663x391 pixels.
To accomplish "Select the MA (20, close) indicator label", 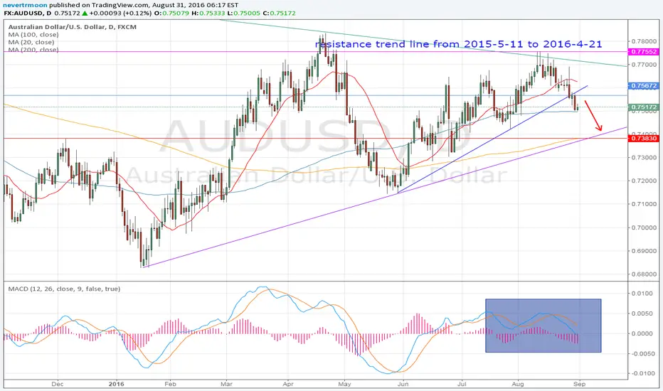I will pyautogui.click(x=31, y=42).
